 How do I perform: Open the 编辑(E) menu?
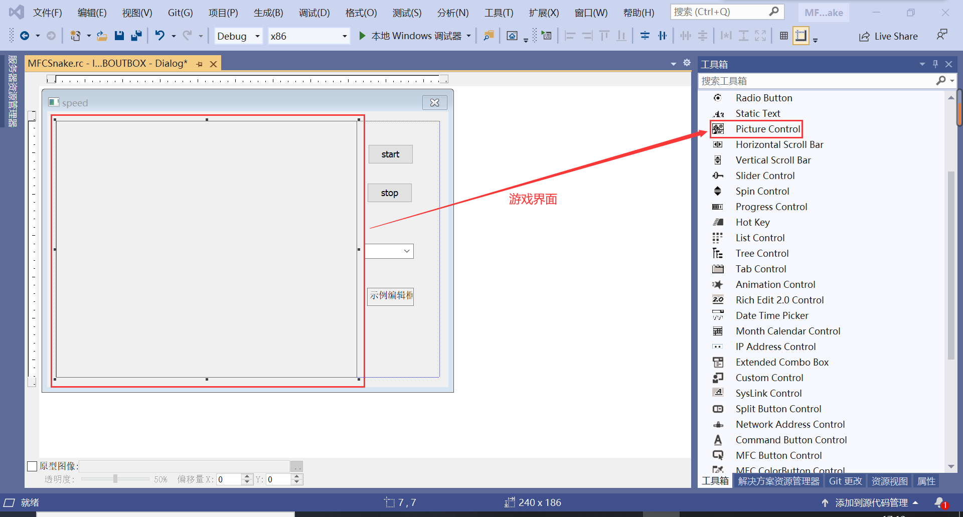pos(92,13)
